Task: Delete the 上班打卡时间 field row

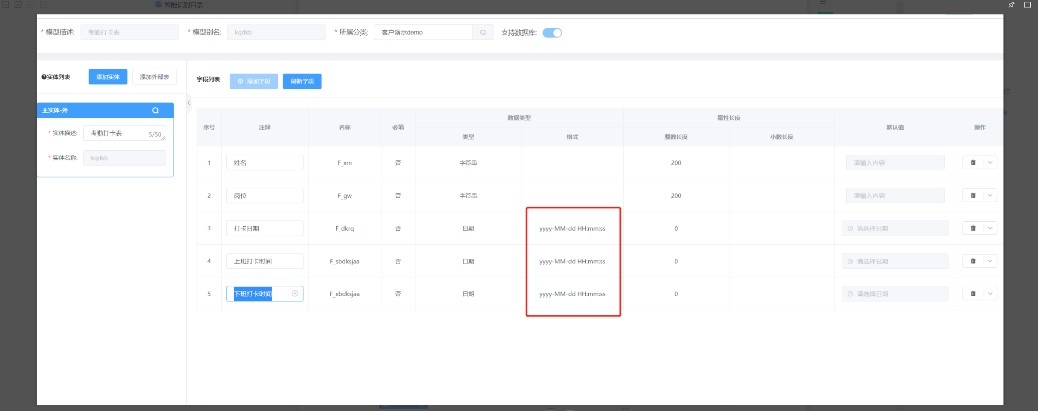Action: point(973,261)
